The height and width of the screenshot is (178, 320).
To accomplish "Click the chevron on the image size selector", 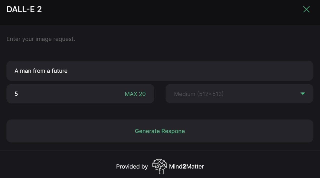I will coord(303,94).
